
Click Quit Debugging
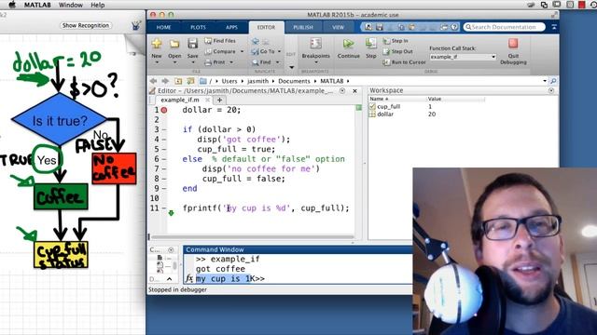click(x=513, y=51)
